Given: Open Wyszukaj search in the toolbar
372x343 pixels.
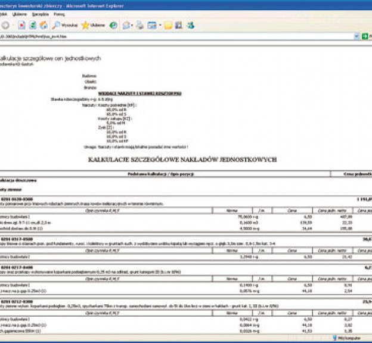Looking at the screenshot, I should coord(64,25).
